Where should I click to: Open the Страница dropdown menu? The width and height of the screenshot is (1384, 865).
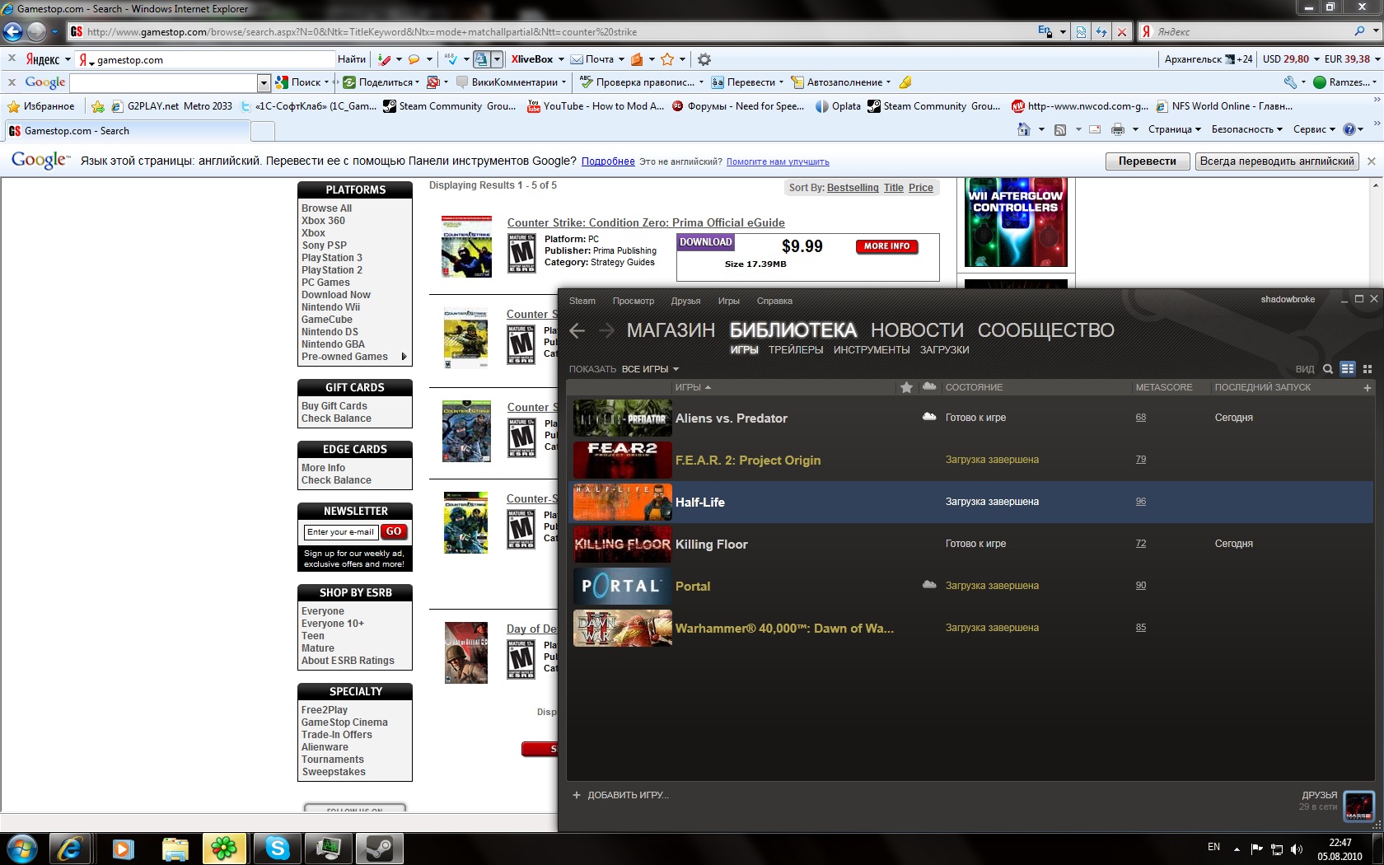click(x=1174, y=129)
